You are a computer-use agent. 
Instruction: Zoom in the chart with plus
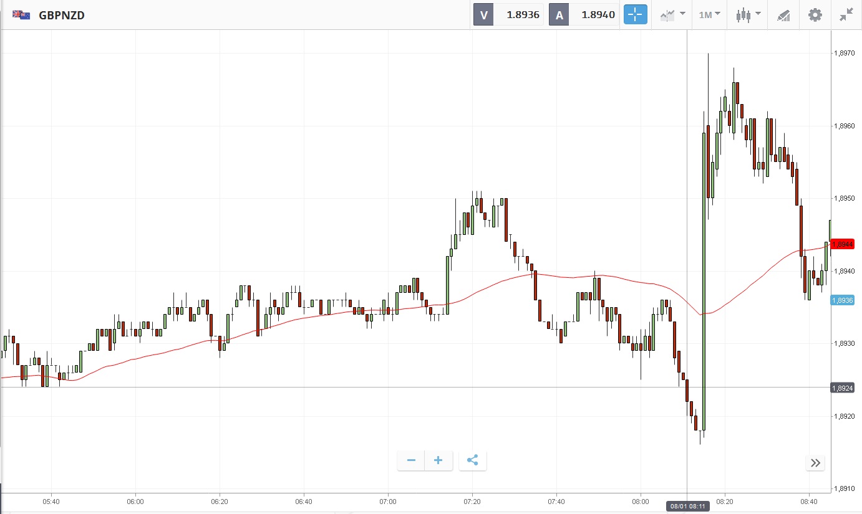pyautogui.click(x=438, y=460)
